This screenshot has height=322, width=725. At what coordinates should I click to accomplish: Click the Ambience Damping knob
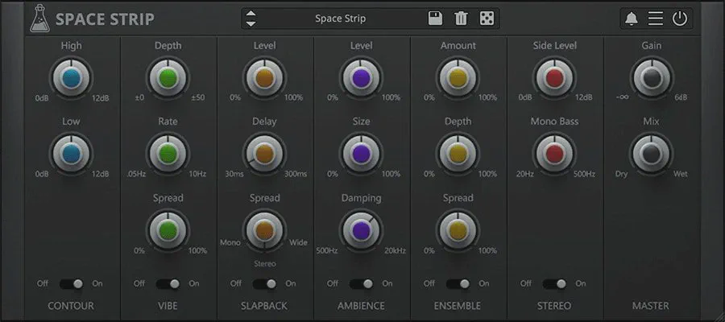click(x=361, y=230)
